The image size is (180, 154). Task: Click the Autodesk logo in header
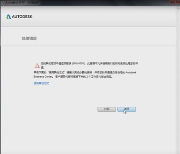coord(19,17)
